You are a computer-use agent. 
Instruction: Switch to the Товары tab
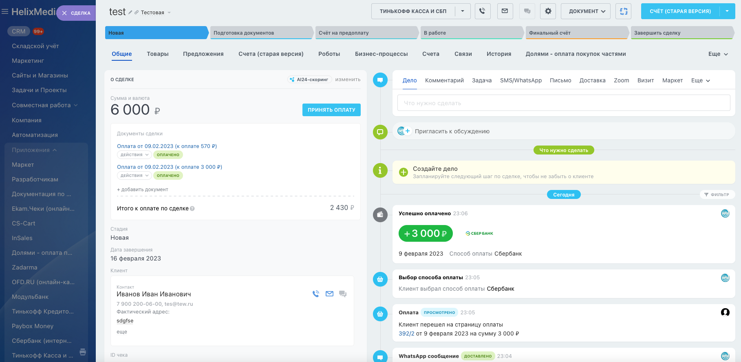coord(158,54)
